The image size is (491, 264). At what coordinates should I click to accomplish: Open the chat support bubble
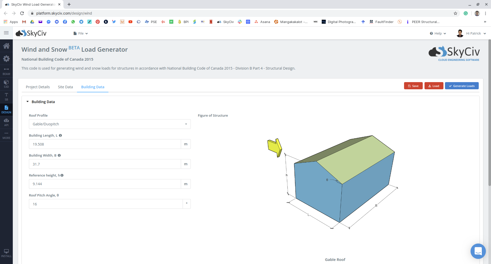coord(478,251)
